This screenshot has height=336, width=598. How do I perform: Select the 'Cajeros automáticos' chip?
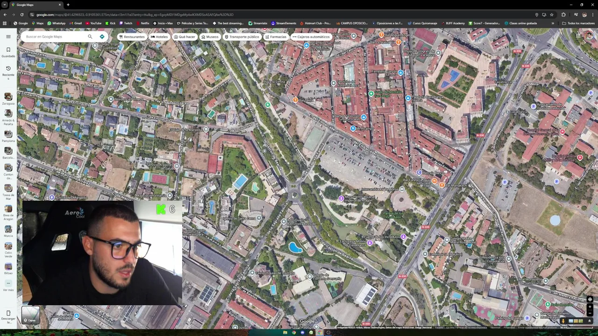point(311,36)
